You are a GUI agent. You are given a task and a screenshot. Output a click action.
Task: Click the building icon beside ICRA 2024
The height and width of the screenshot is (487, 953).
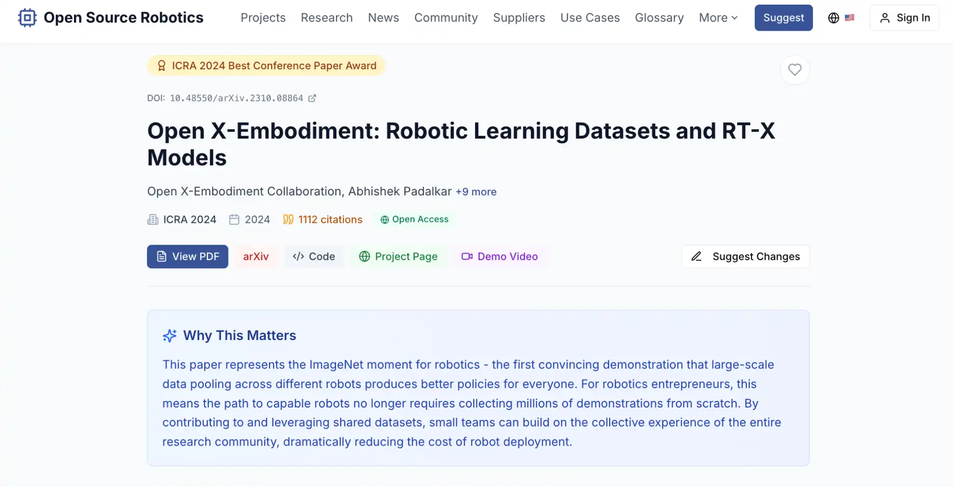(153, 220)
